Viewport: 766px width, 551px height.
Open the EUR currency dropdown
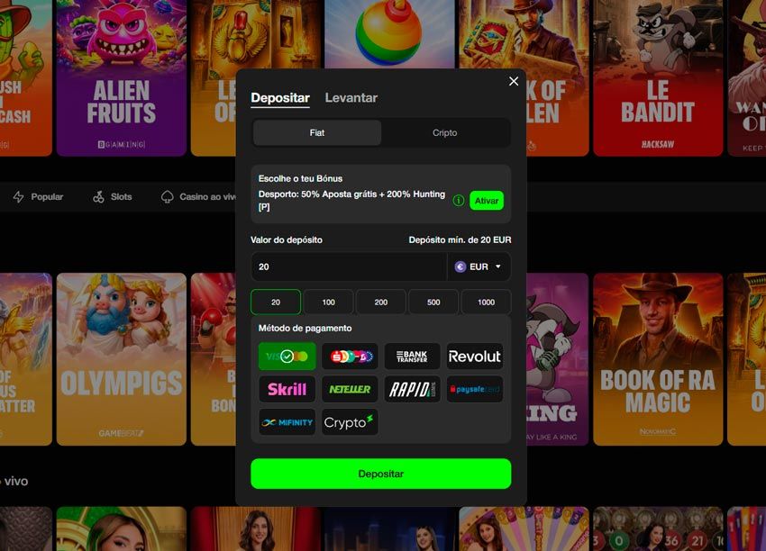click(x=479, y=267)
